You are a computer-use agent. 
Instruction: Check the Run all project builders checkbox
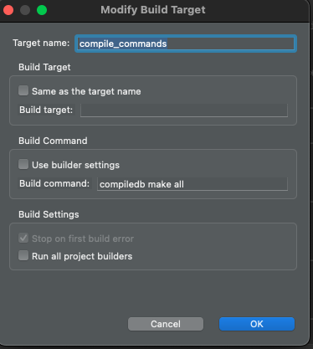point(23,255)
